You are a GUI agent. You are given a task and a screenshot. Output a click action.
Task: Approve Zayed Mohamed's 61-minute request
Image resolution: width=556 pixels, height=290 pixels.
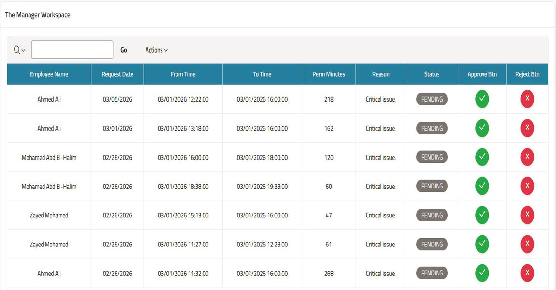(x=482, y=244)
